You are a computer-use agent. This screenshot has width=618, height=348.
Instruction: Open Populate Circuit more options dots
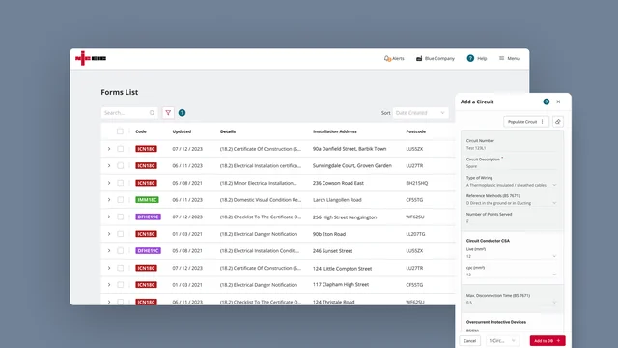543,122
